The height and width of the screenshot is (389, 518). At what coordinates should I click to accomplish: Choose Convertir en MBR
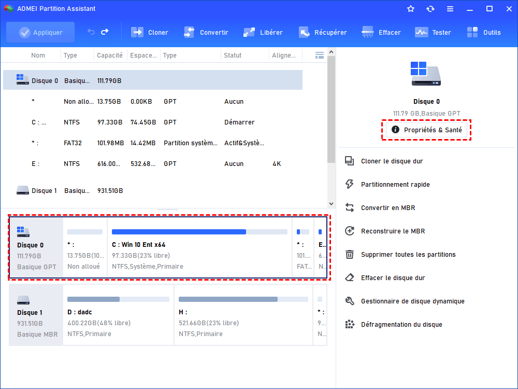click(387, 208)
